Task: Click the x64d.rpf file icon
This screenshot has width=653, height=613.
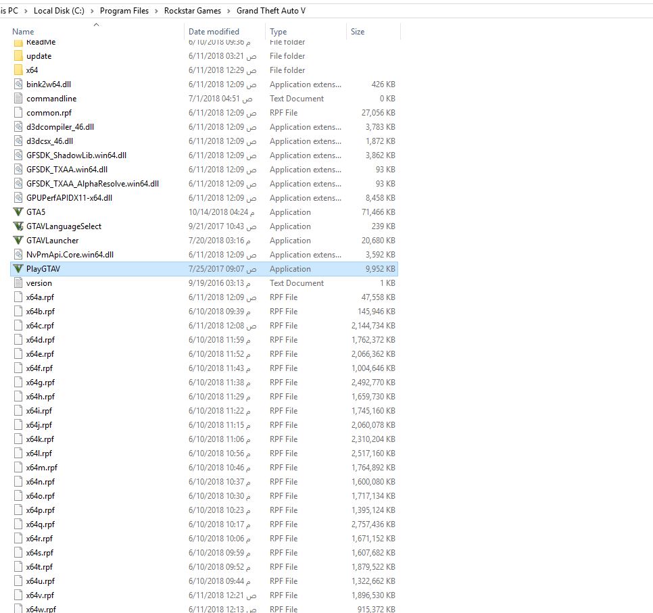Action: tap(18, 339)
